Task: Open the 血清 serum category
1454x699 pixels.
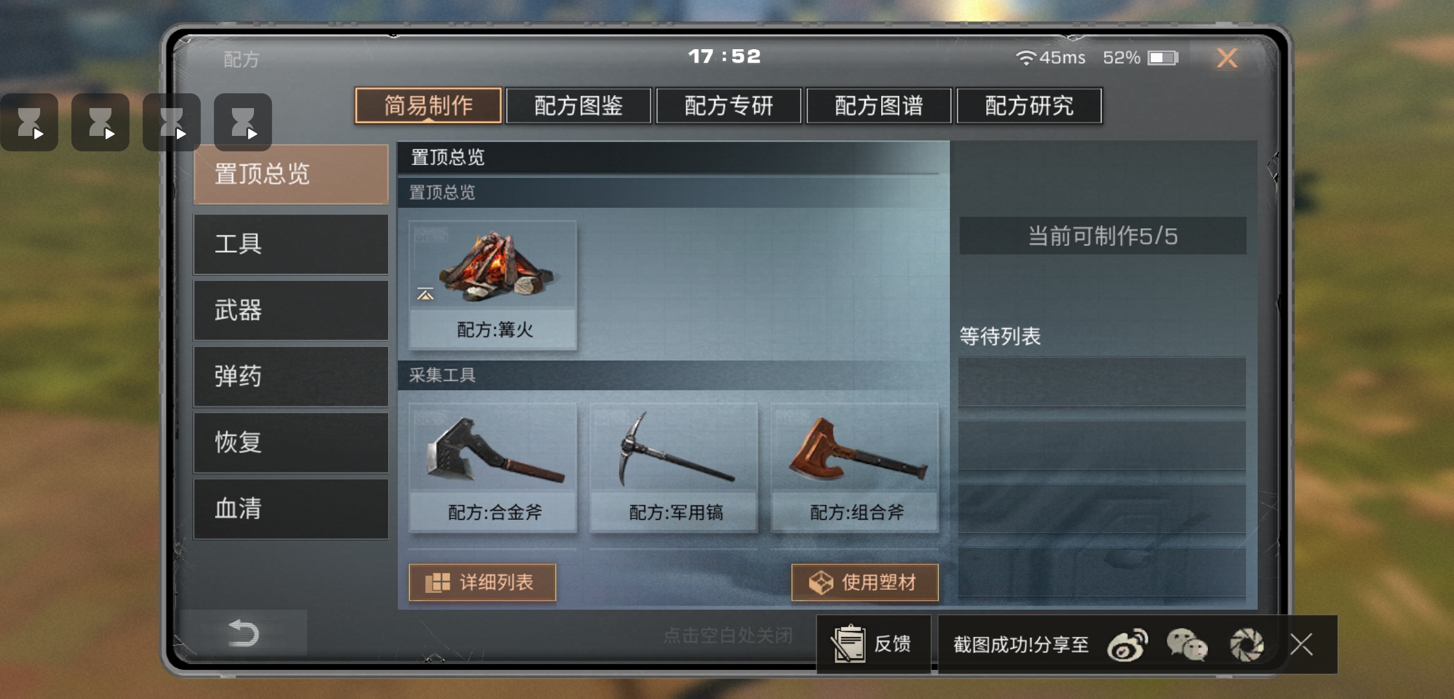Action: click(291, 509)
